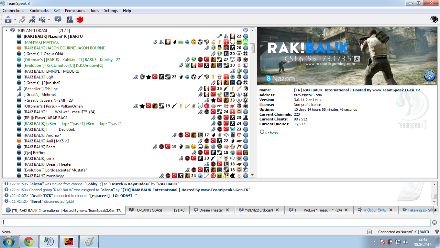The height and width of the screenshot is (248, 440).
Task: Select user [JASON BOURNE] JASON BOURNE
Action: click(64, 48)
